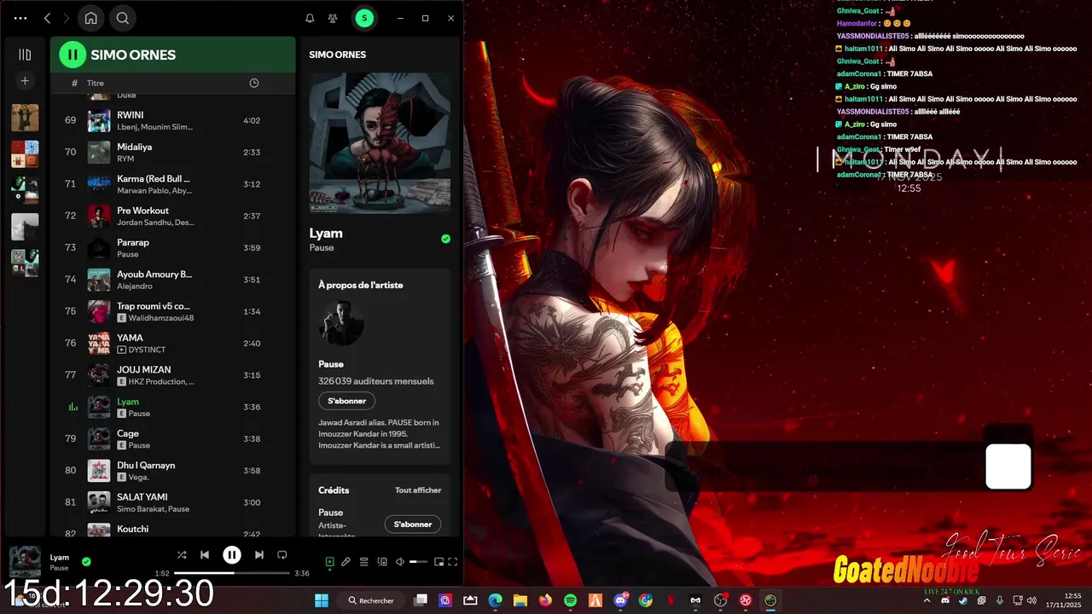Open the notifications bell
The image size is (1092, 614).
pyautogui.click(x=310, y=18)
